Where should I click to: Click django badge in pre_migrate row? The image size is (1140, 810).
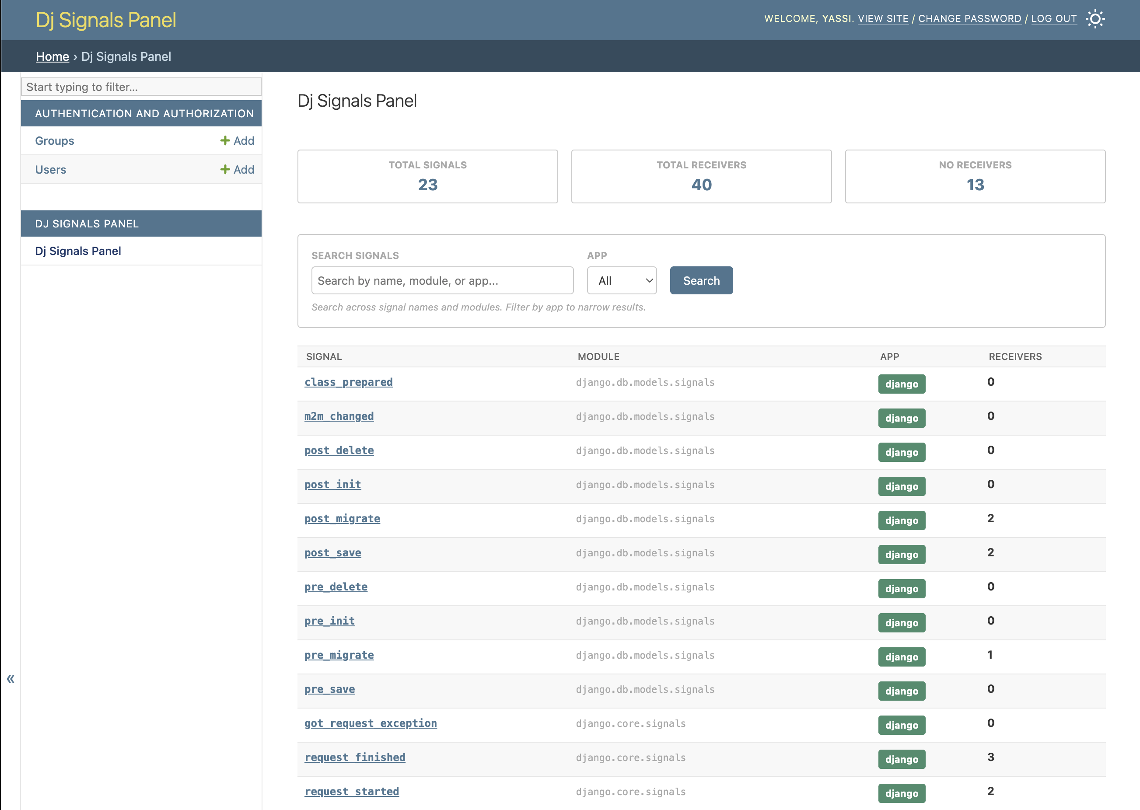901,656
